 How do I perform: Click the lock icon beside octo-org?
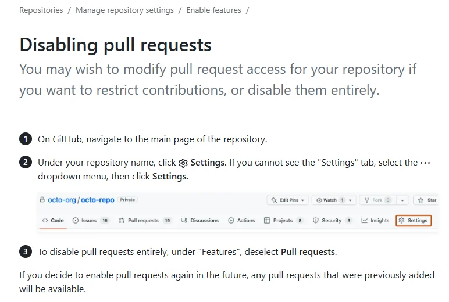click(x=42, y=200)
